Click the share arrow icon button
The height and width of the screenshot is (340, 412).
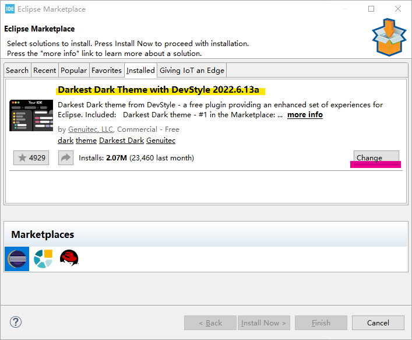66,158
